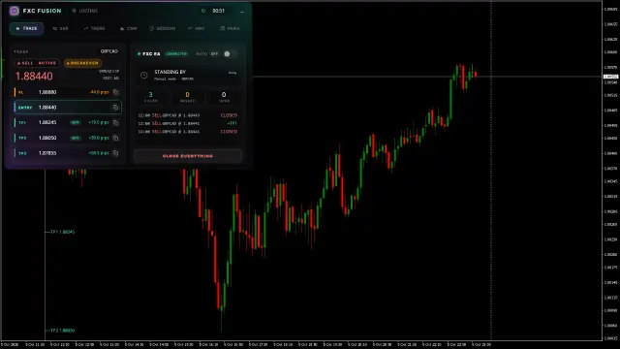Click the orange 0 stat counter
Viewport: 620px width, 349px height.
point(187,95)
